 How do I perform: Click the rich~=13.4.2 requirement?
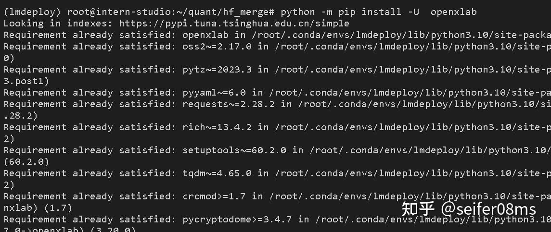[217, 127]
